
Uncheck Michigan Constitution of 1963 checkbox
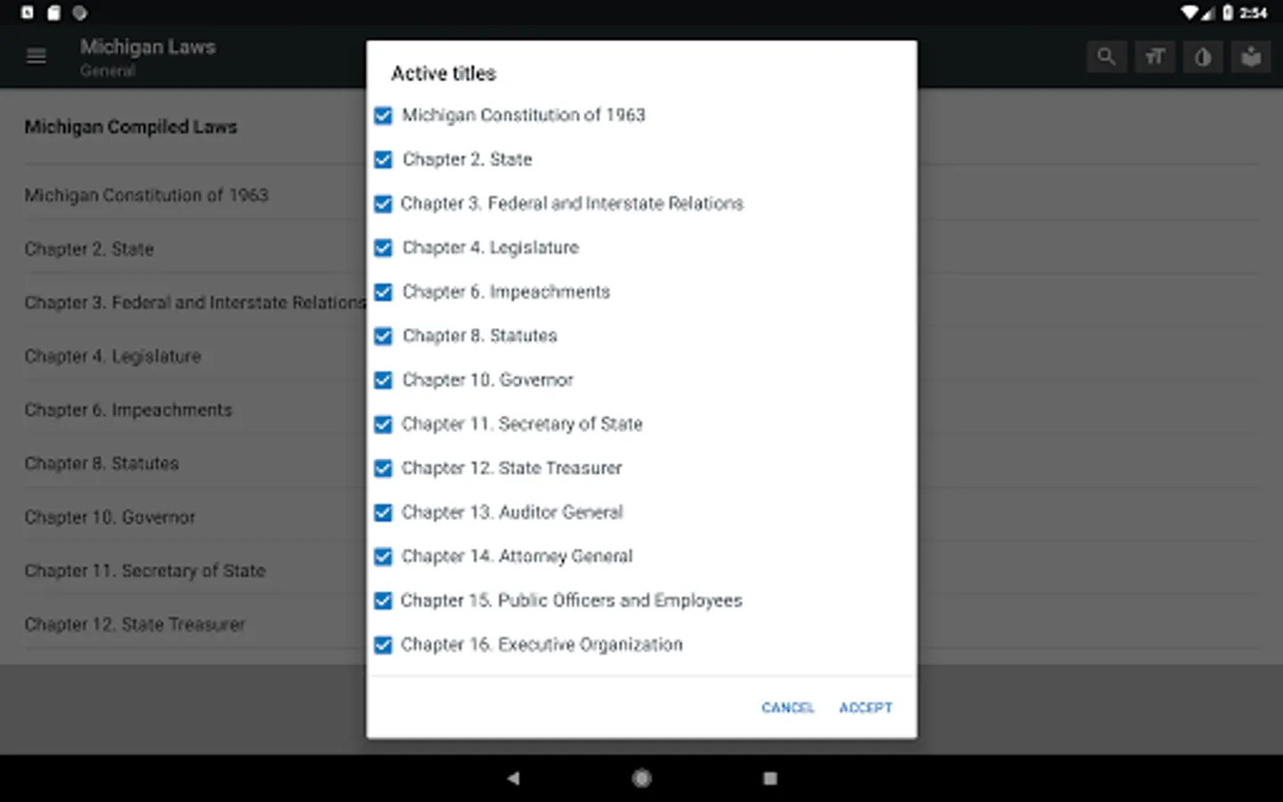tap(383, 116)
